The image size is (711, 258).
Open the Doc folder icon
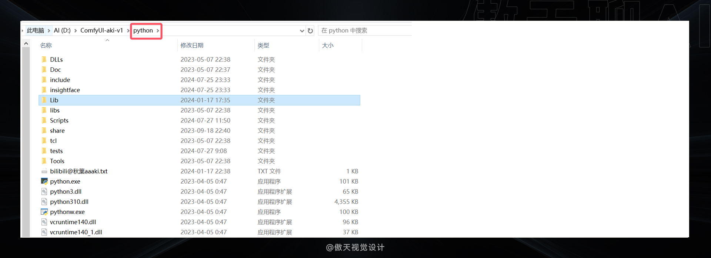[44, 70]
